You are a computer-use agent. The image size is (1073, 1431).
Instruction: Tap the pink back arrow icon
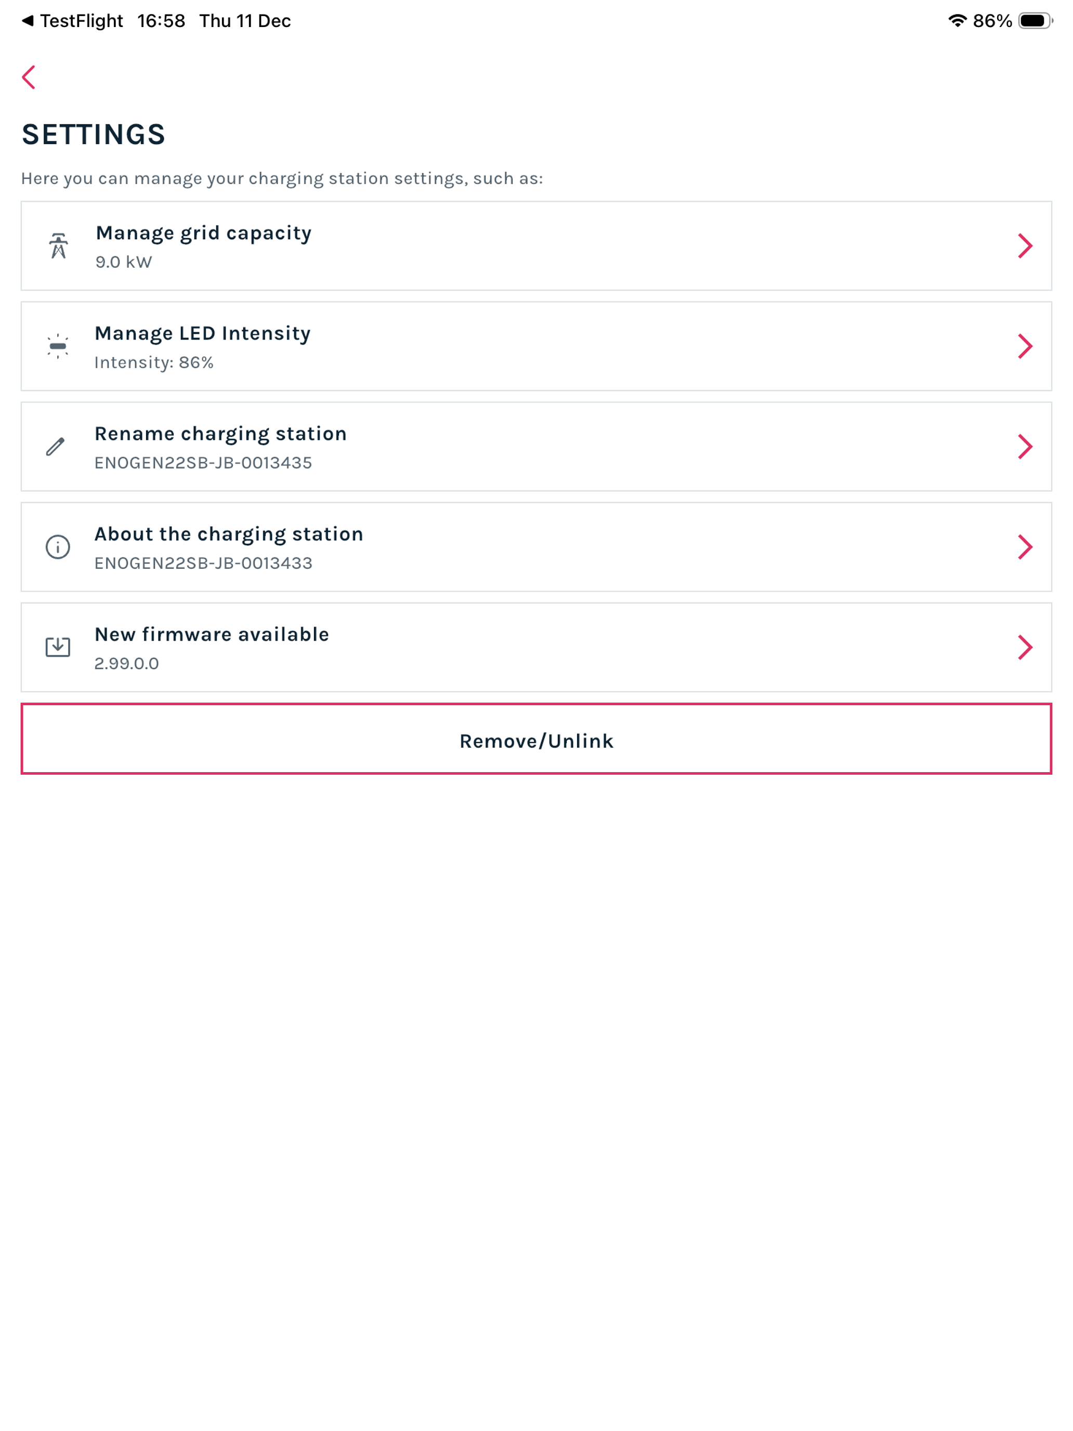[29, 77]
